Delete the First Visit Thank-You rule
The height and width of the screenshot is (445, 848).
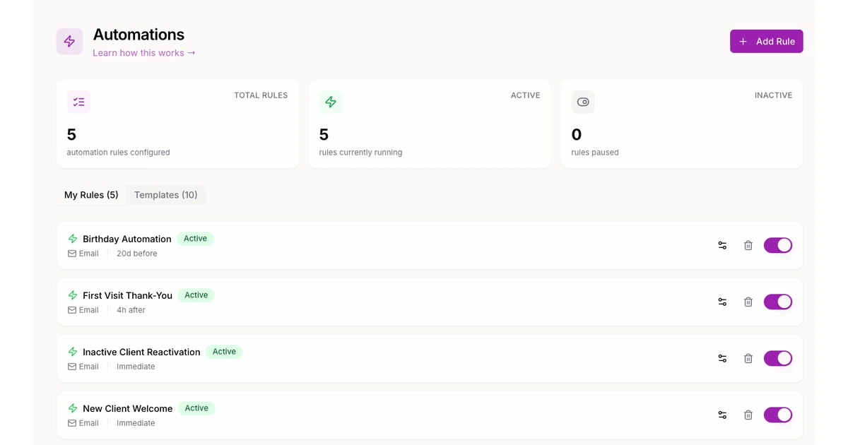pos(748,302)
